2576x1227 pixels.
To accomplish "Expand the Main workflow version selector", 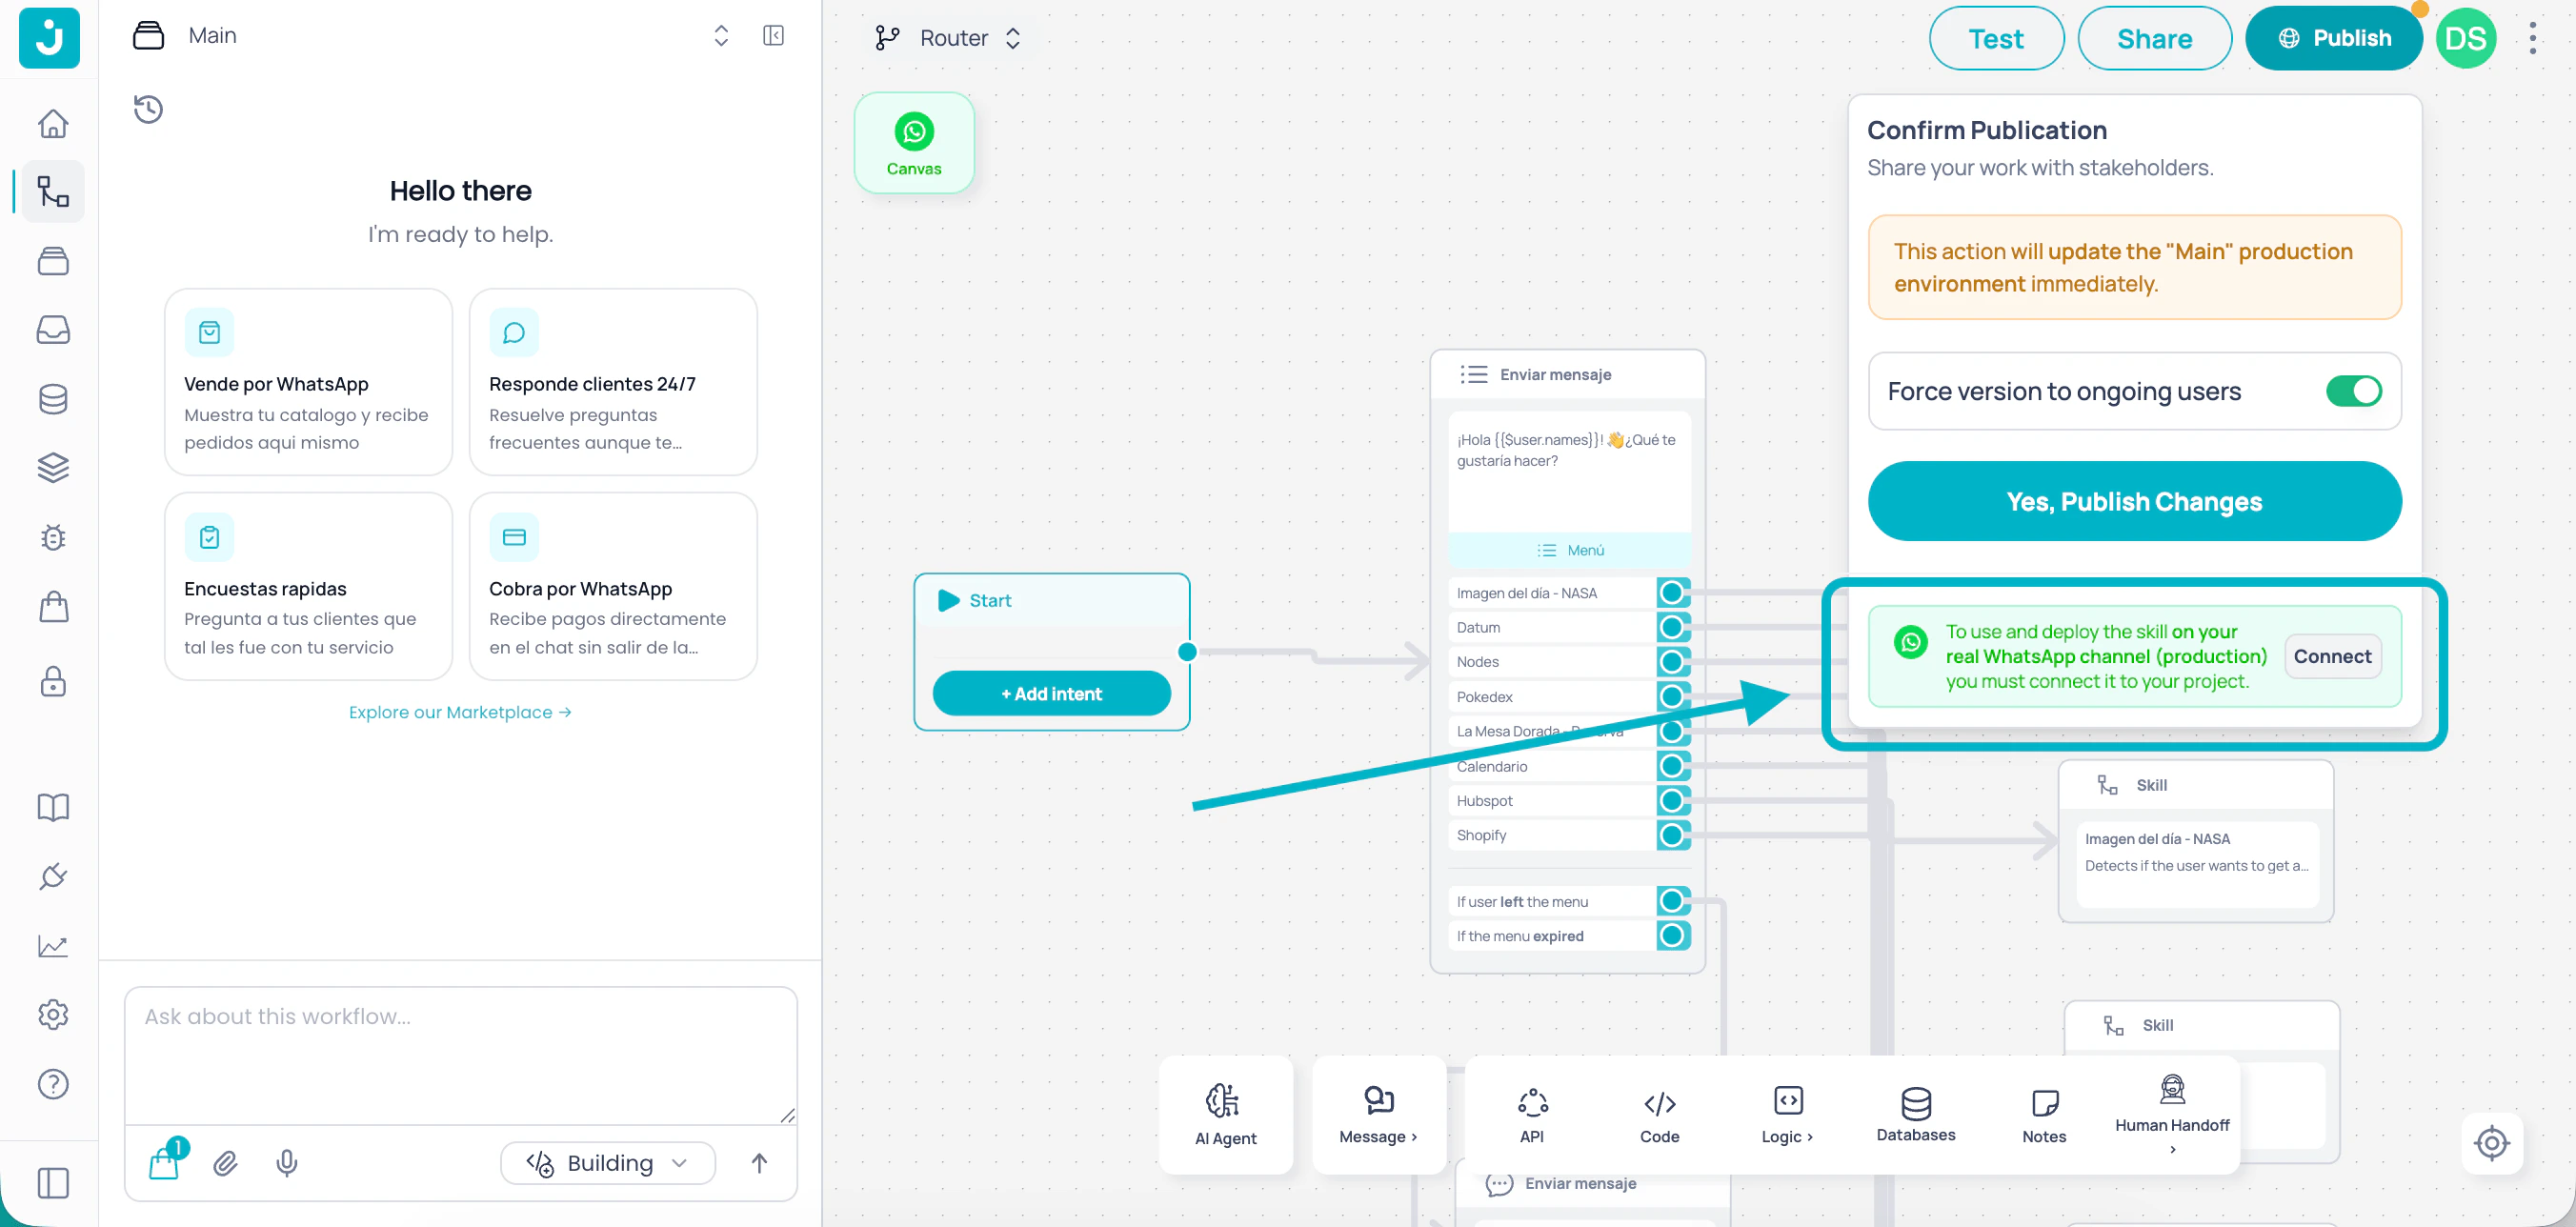I will point(721,35).
